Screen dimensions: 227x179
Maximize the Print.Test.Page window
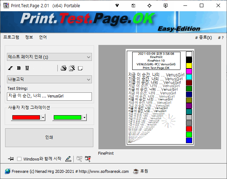point(202,6)
